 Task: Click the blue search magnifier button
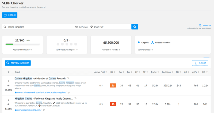(135, 27)
